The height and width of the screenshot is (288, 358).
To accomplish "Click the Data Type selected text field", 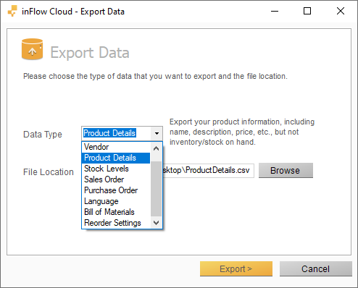I will click(117, 133).
